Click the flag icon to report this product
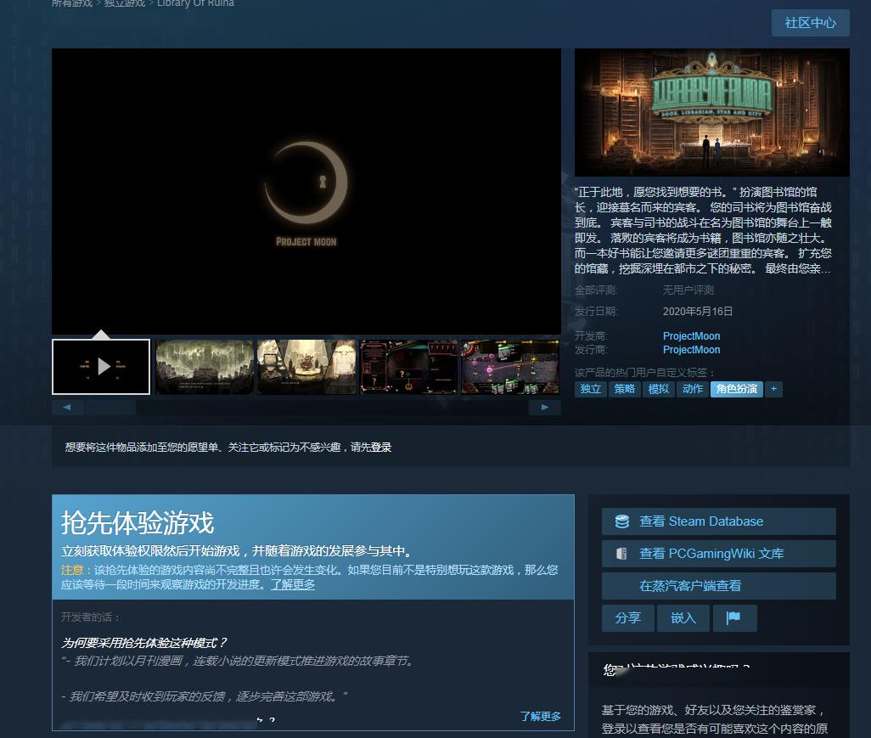This screenshot has width=871, height=738. tap(735, 618)
